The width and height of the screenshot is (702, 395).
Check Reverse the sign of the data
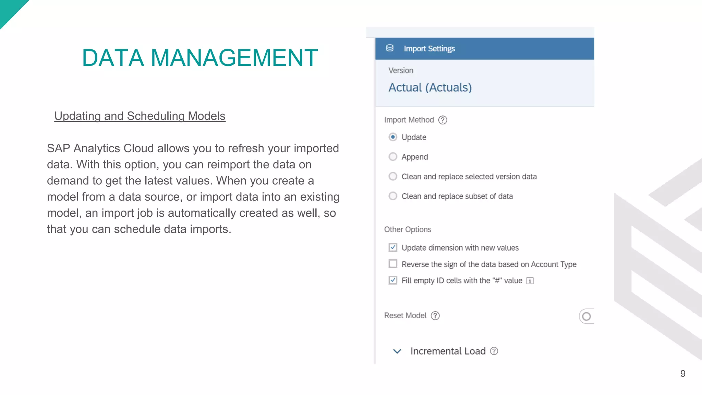pyautogui.click(x=393, y=264)
